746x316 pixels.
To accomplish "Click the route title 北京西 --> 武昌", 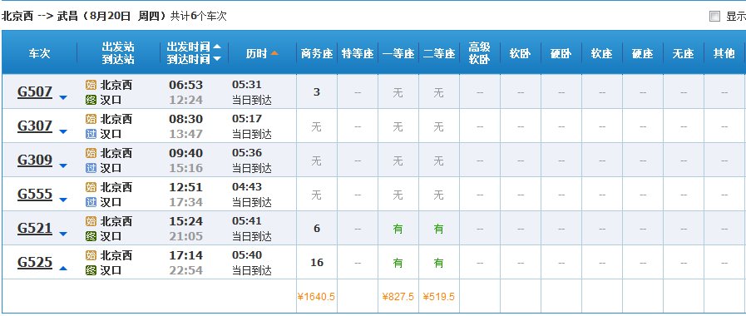I will point(39,16).
